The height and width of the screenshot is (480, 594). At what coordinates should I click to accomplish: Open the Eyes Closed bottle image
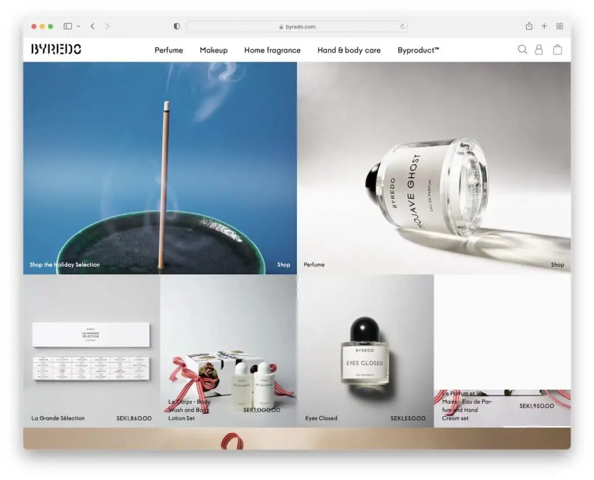(x=365, y=351)
